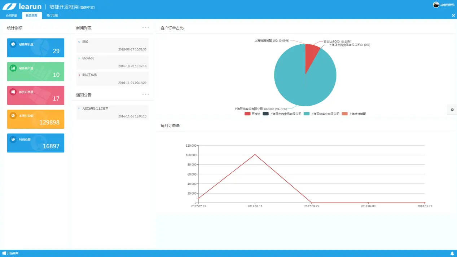Toggle the 百世达 legend entry
The height and width of the screenshot is (257, 457).
click(252, 114)
